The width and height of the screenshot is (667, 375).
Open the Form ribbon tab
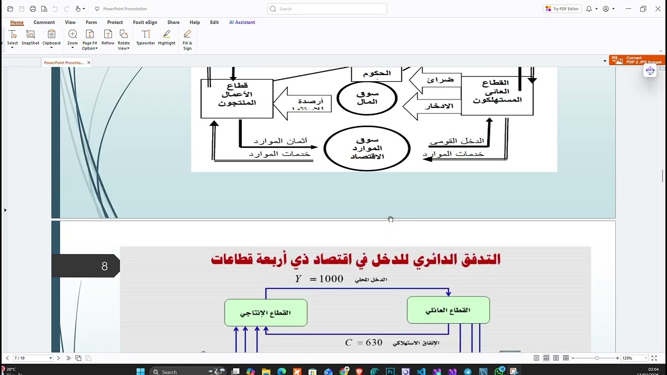click(x=91, y=22)
